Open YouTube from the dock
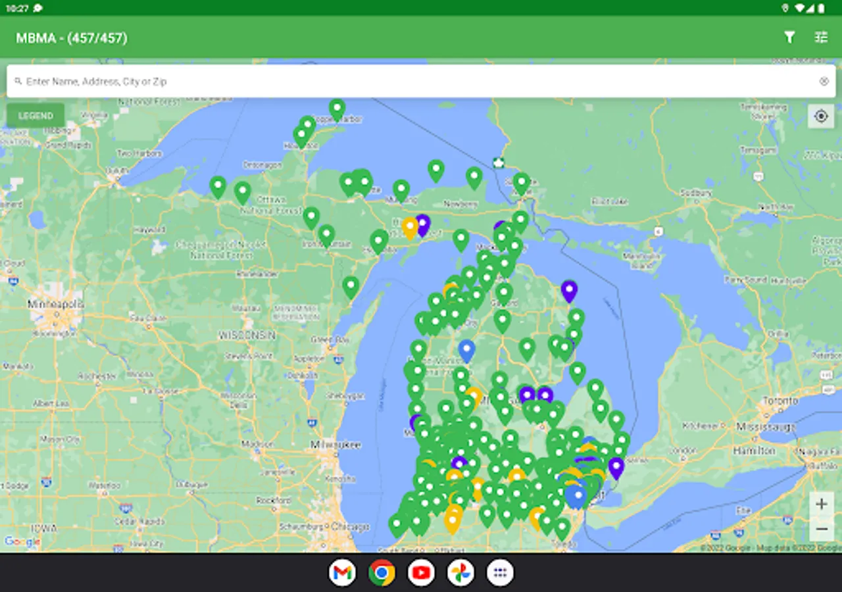Image resolution: width=842 pixels, height=592 pixels. pos(421,573)
